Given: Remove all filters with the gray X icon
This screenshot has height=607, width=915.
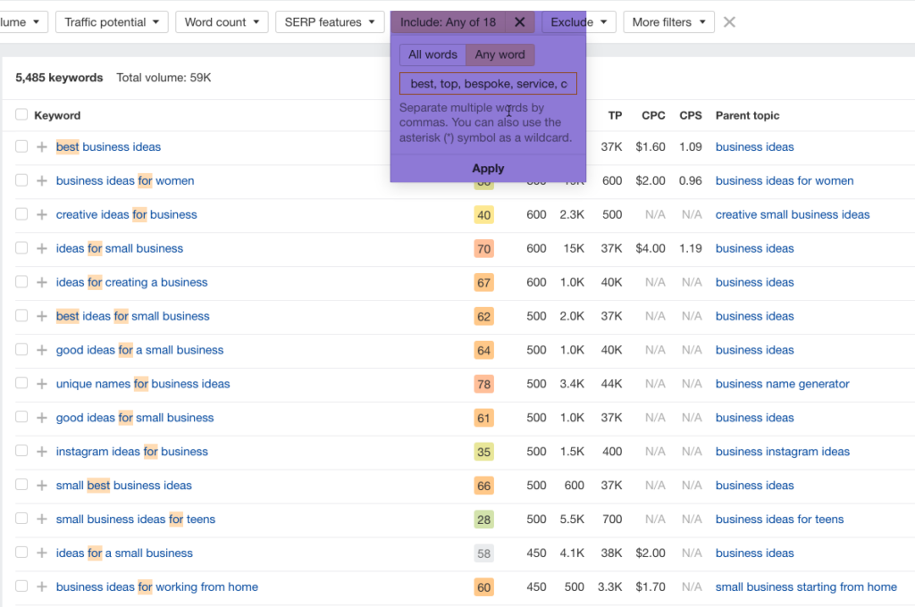Looking at the screenshot, I should tap(729, 22).
